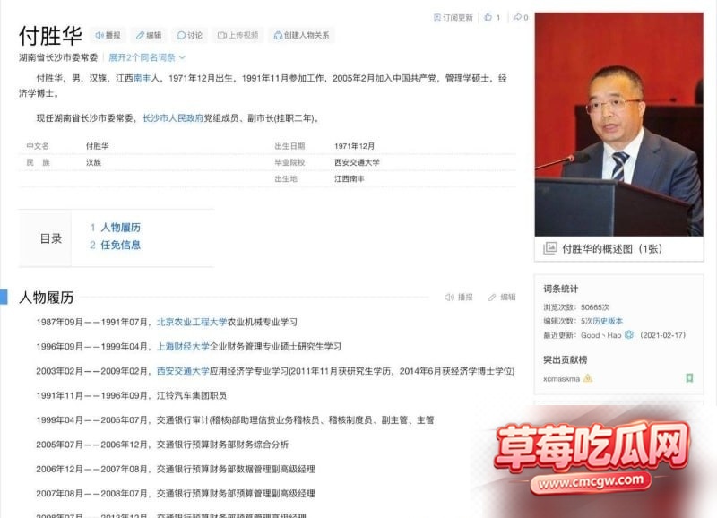Click 播报 in the 人物履历 section header

459,298
